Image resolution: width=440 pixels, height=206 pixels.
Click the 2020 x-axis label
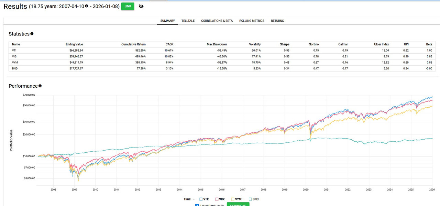[x=306, y=189]
